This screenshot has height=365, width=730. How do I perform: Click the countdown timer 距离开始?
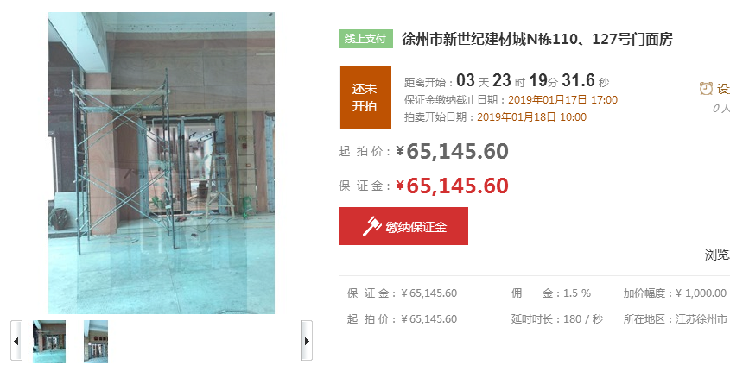click(506, 81)
